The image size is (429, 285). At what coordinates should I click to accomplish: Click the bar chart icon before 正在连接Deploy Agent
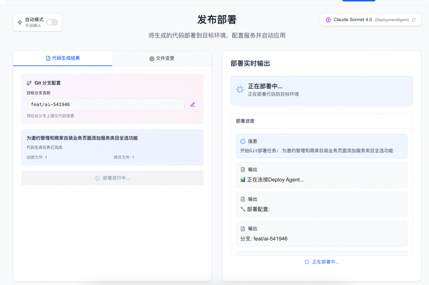click(x=243, y=179)
